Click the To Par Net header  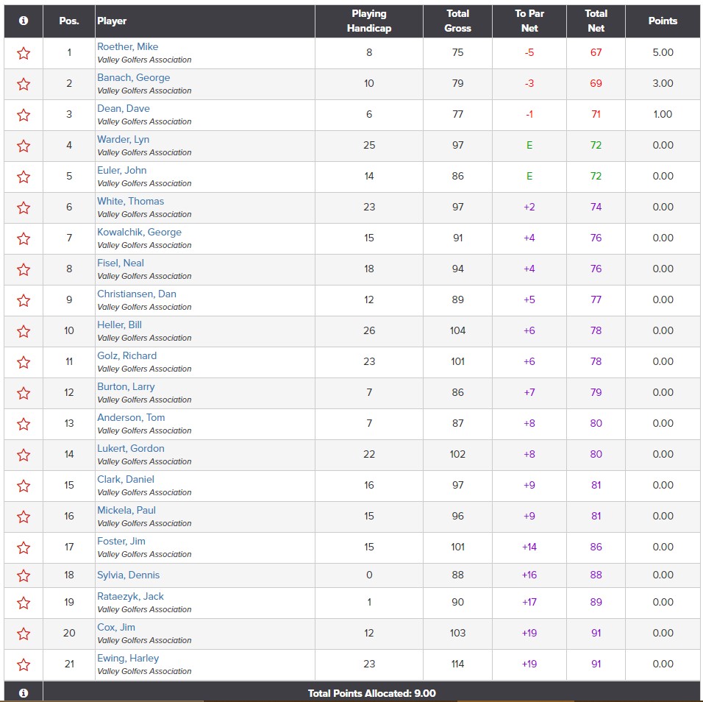(x=529, y=21)
